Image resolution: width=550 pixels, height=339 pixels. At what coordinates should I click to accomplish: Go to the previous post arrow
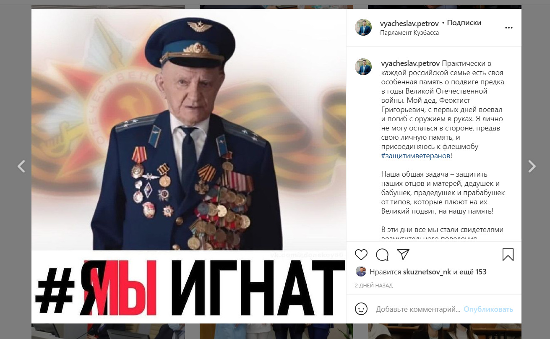click(21, 166)
